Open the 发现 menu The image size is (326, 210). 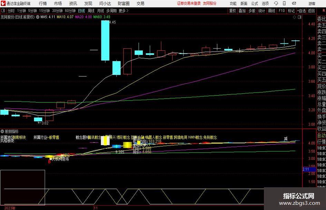click(x=88, y=3)
